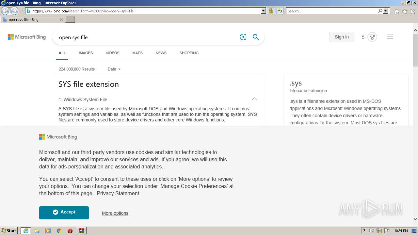The width and height of the screenshot is (418, 235).
Task: Open the recent pages dropdown arrow
Action: point(22,11)
